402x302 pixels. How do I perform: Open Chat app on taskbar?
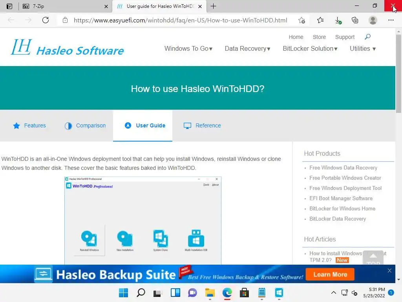[x=192, y=293]
